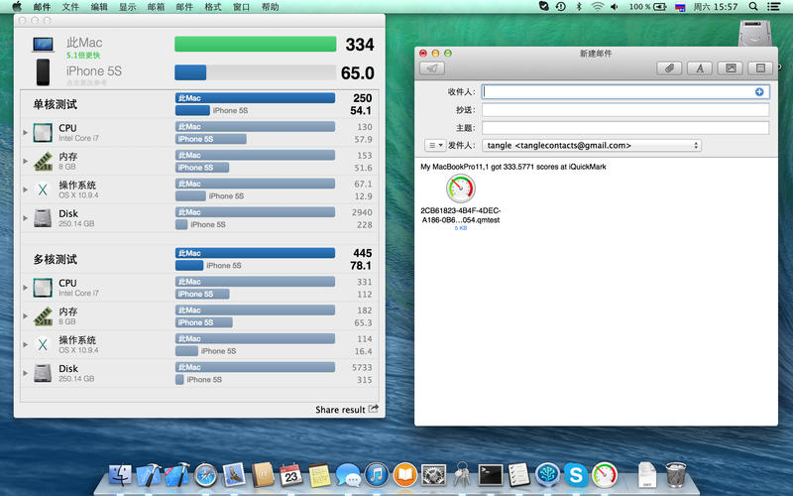Open volume speaker icon in menu bar
Viewport: 793px width, 496px height.
click(x=615, y=7)
